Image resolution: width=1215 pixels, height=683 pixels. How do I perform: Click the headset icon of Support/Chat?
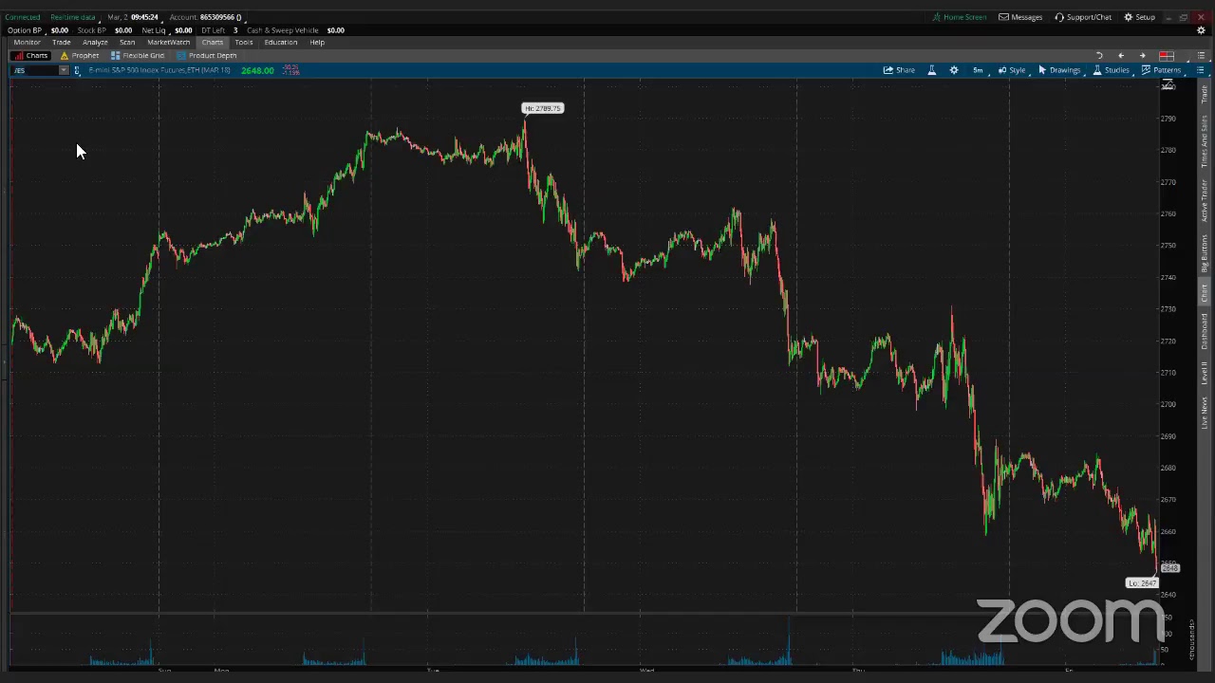(x=1059, y=17)
